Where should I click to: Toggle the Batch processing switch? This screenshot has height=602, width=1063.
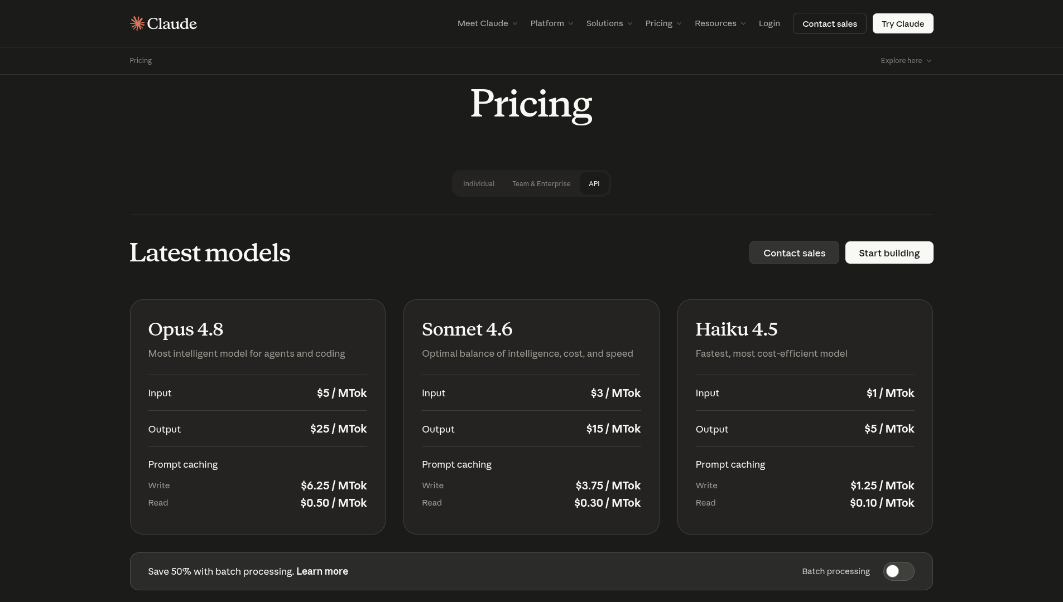click(x=898, y=571)
